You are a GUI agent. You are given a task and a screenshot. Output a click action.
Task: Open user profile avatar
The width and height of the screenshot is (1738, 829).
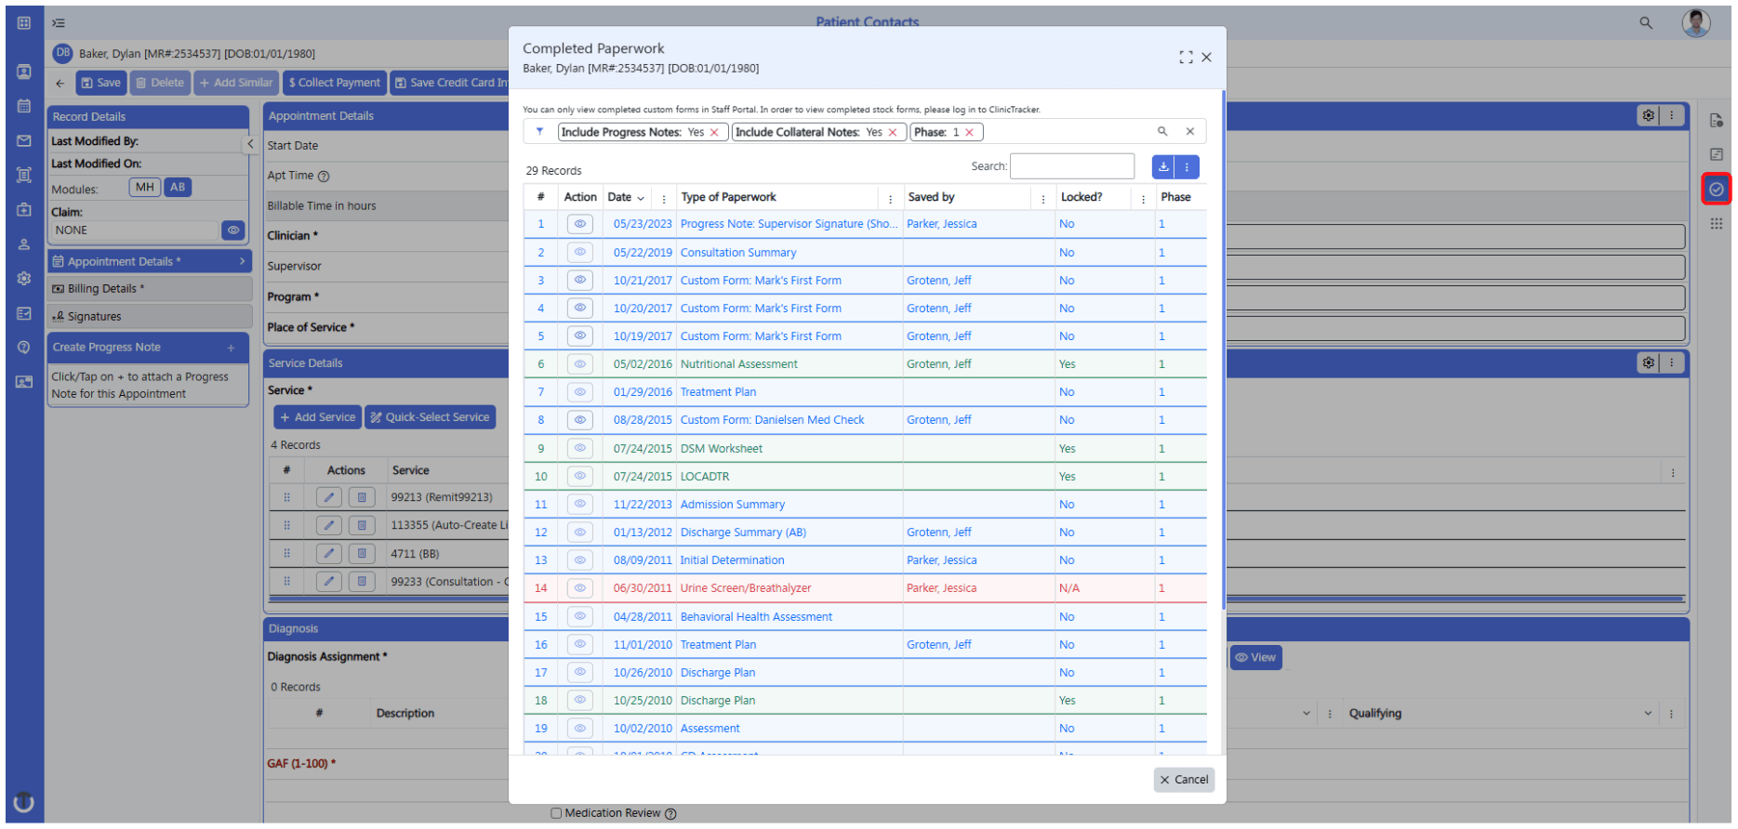click(1695, 22)
